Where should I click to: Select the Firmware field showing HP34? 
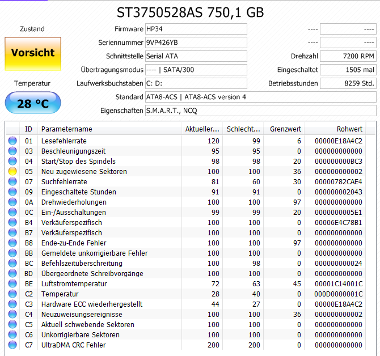196,29
